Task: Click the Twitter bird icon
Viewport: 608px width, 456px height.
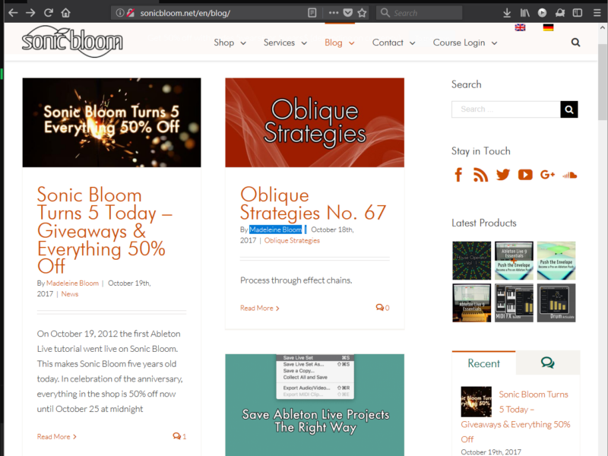Action: point(502,175)
